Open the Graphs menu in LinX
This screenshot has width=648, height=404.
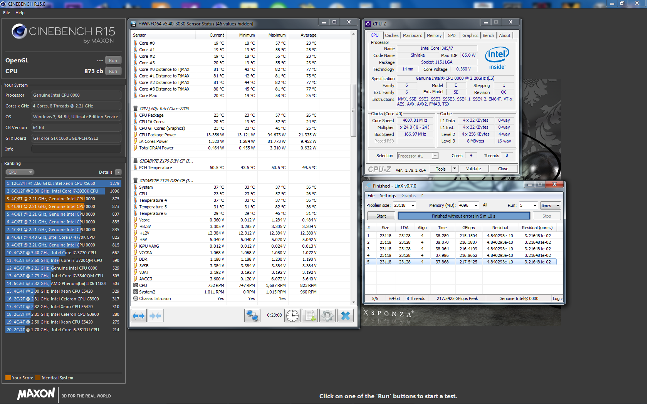[409, 196]
